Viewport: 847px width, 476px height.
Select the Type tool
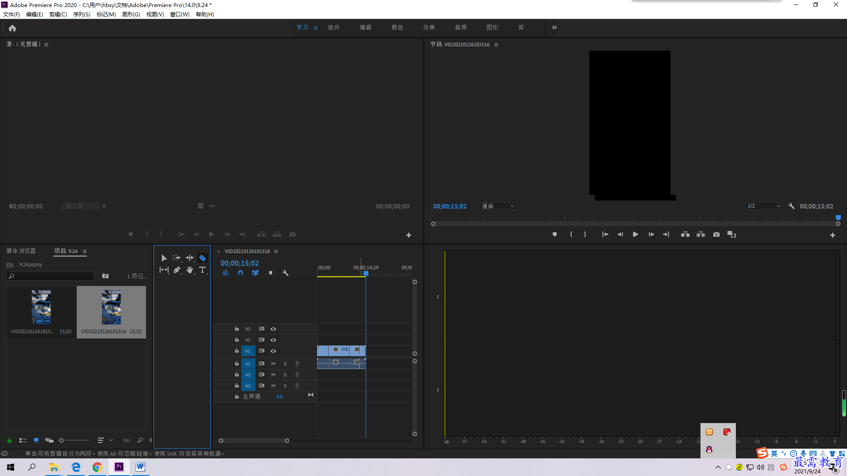tap(202, 270)
